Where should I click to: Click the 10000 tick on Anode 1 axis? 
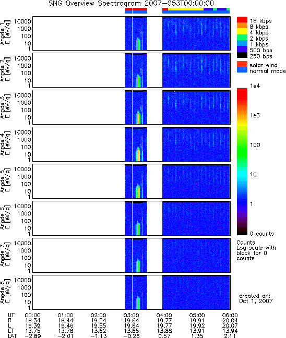[x=22, y=21]
